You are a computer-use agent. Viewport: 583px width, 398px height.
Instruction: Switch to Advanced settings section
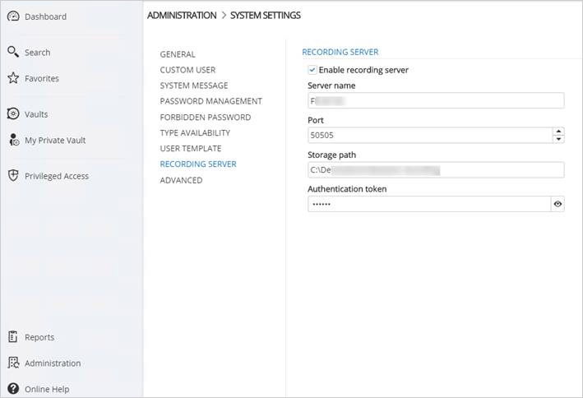pos(181,180)
